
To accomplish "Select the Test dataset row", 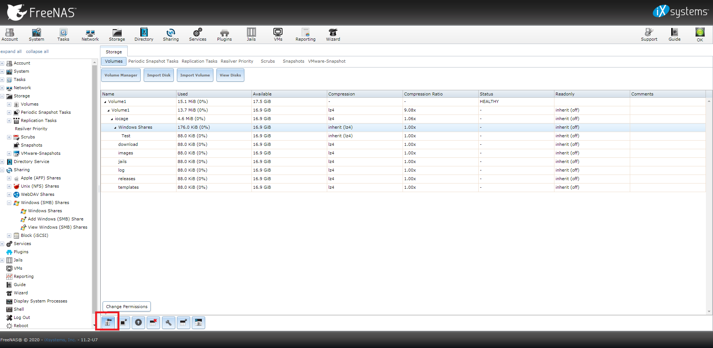I will click(x=403, y=136).
